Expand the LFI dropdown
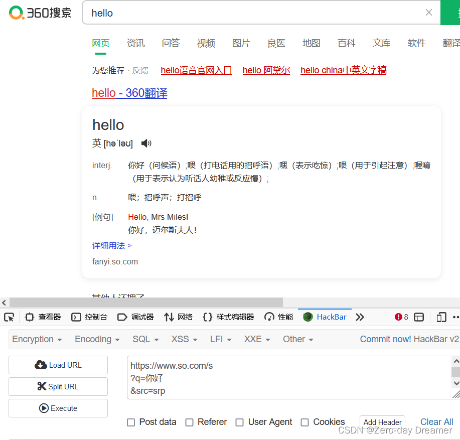460x440 pixels. pos(221,339)
